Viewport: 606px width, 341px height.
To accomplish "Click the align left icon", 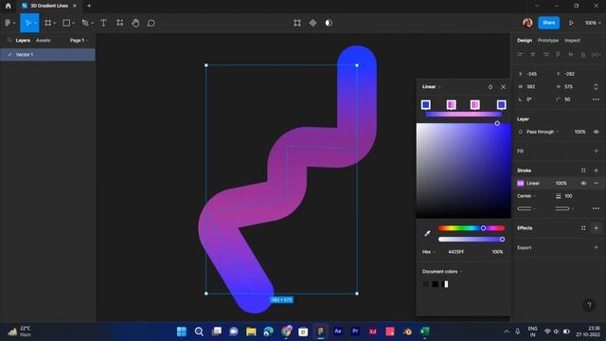I will [x=520, y=55].
